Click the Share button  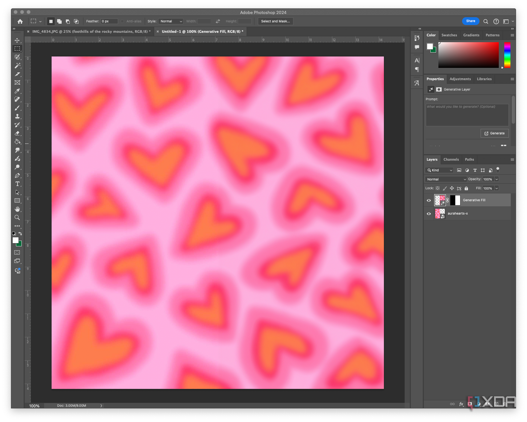(471, 21)
